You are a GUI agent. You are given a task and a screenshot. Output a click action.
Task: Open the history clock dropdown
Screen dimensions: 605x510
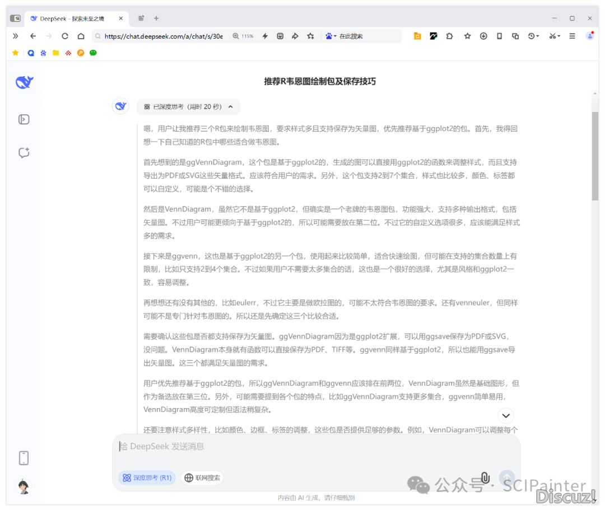(x=534, y=36)
